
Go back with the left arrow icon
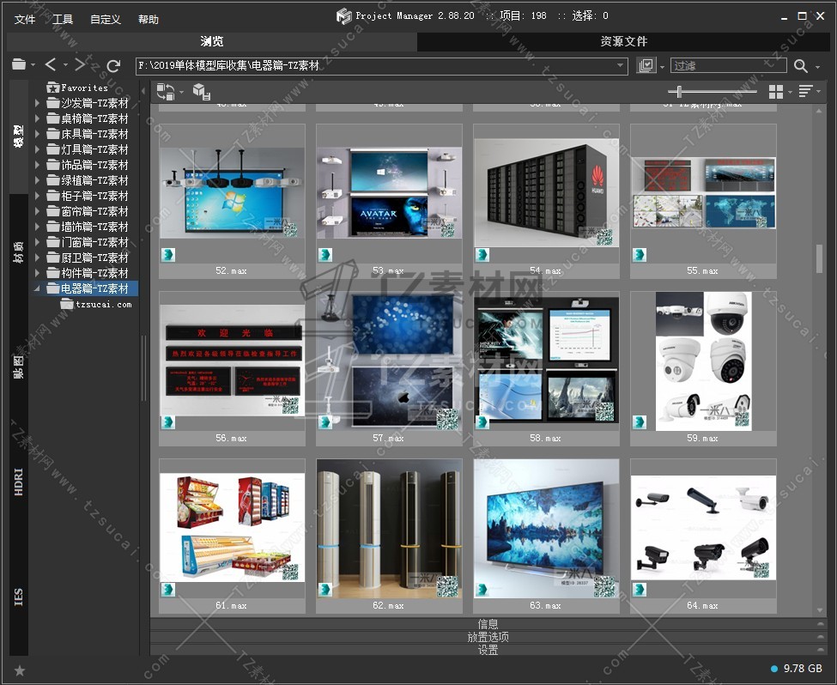pos(51,65)
